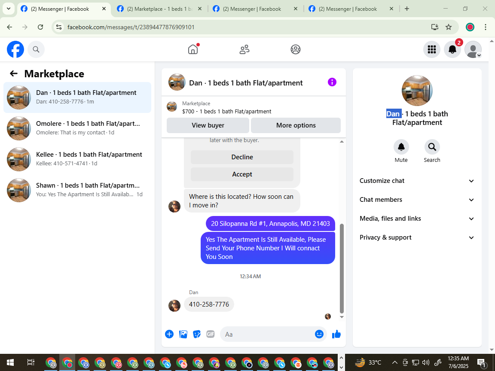
Task: Click the View buyer button
Action: [208, 125]
